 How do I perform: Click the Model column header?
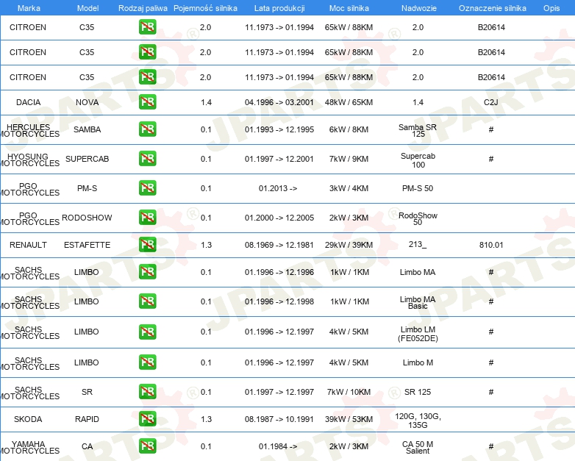tap(87, 8)
